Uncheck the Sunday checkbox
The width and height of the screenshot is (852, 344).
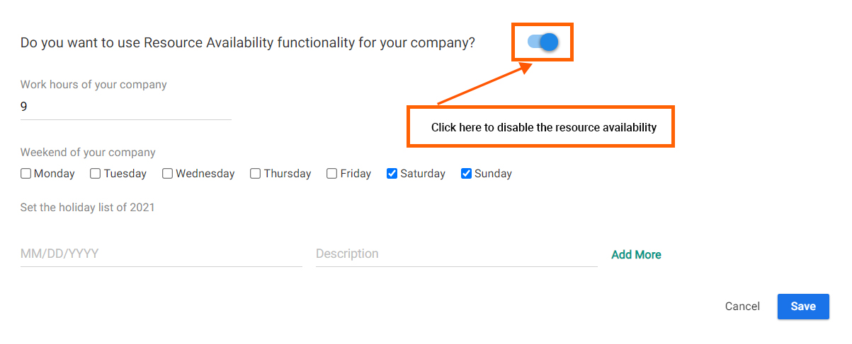tap(467, 173)
